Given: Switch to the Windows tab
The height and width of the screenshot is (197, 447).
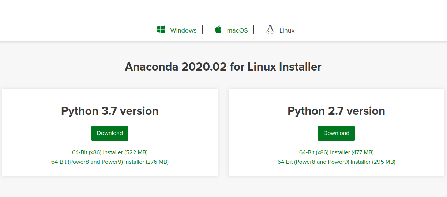Looking at the screenshot, I should click(183, 30).
